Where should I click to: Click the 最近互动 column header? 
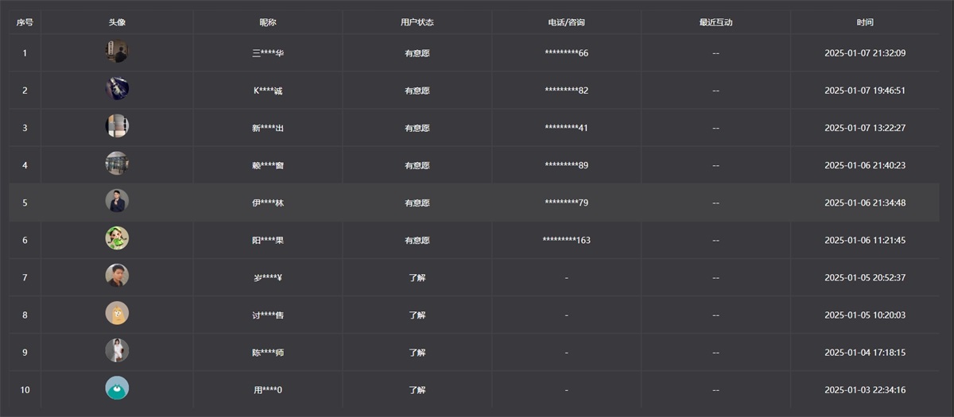click(x=715, y=22)
